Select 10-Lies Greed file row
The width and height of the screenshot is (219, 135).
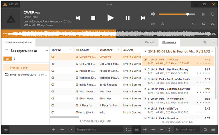pos(95,64)
